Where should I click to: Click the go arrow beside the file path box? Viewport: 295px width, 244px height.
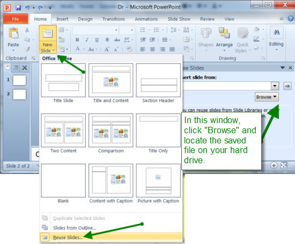pyautogui.click(x=287, y=86)
